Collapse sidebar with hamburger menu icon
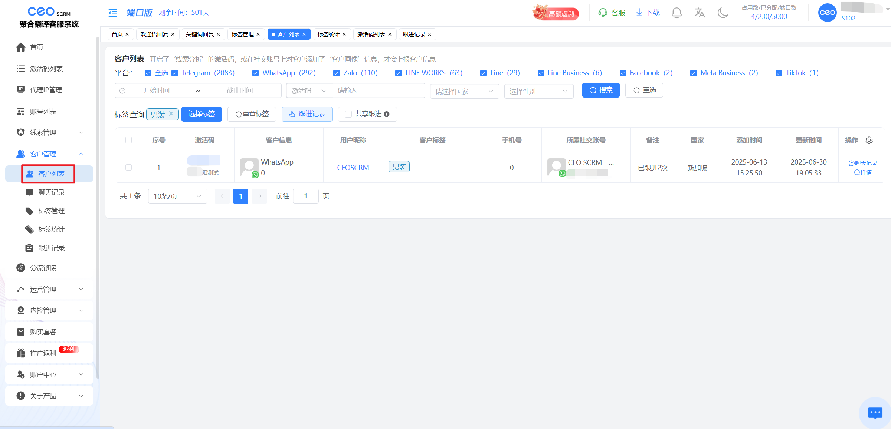This screenshot has width=891, height=429. point(113,13)
